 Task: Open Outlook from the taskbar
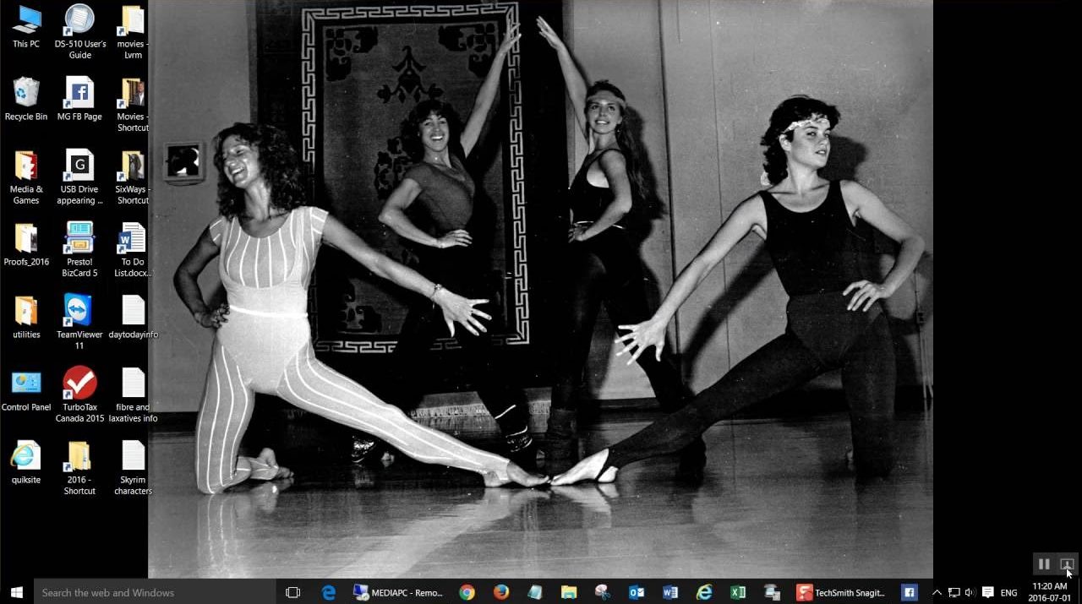click(x=637, y=592)
